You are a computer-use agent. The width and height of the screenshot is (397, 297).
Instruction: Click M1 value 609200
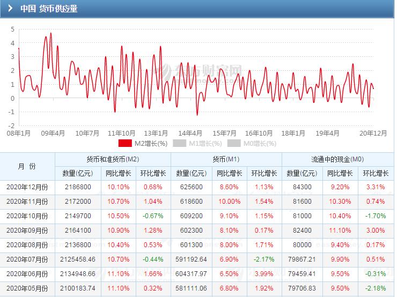192,216
